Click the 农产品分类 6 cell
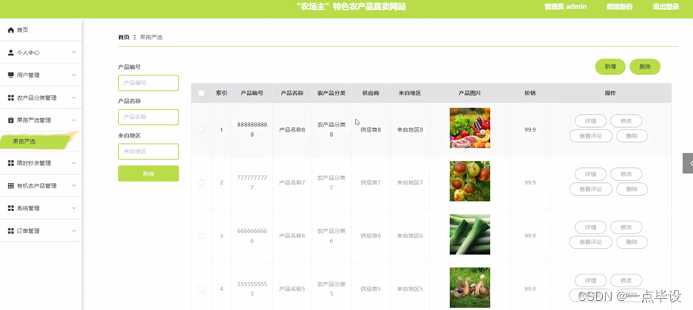This screenshot has height=310, width=693. [332, 236]
